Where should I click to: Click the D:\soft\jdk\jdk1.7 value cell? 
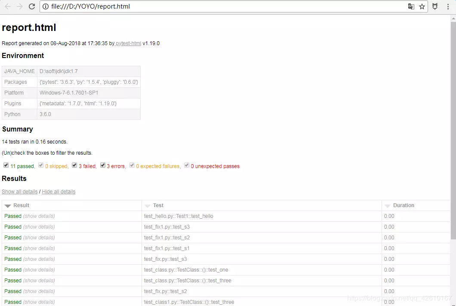89,71
